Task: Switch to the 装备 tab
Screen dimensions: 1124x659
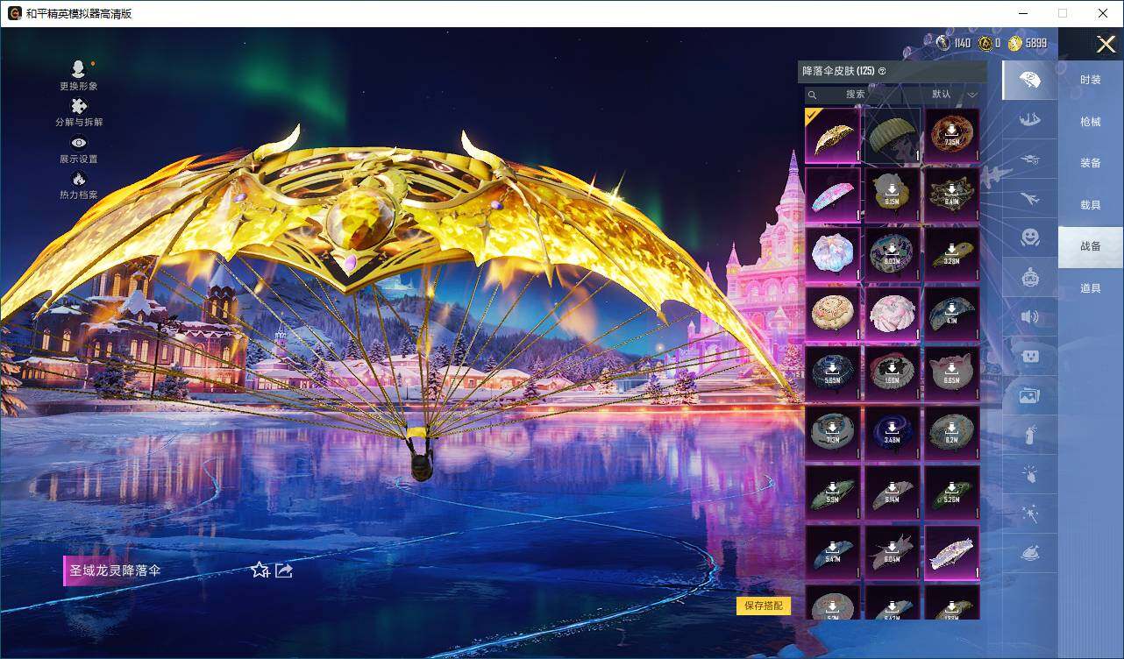Action: [1091, 163]
